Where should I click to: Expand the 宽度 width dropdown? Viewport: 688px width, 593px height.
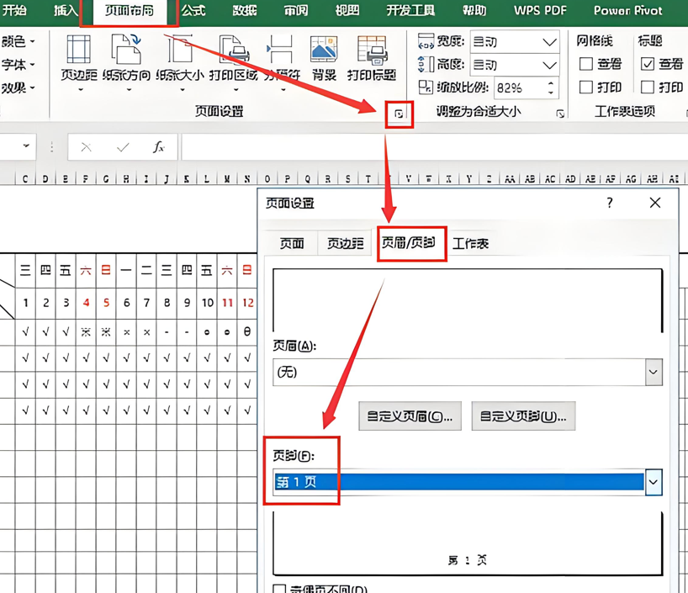549,41
